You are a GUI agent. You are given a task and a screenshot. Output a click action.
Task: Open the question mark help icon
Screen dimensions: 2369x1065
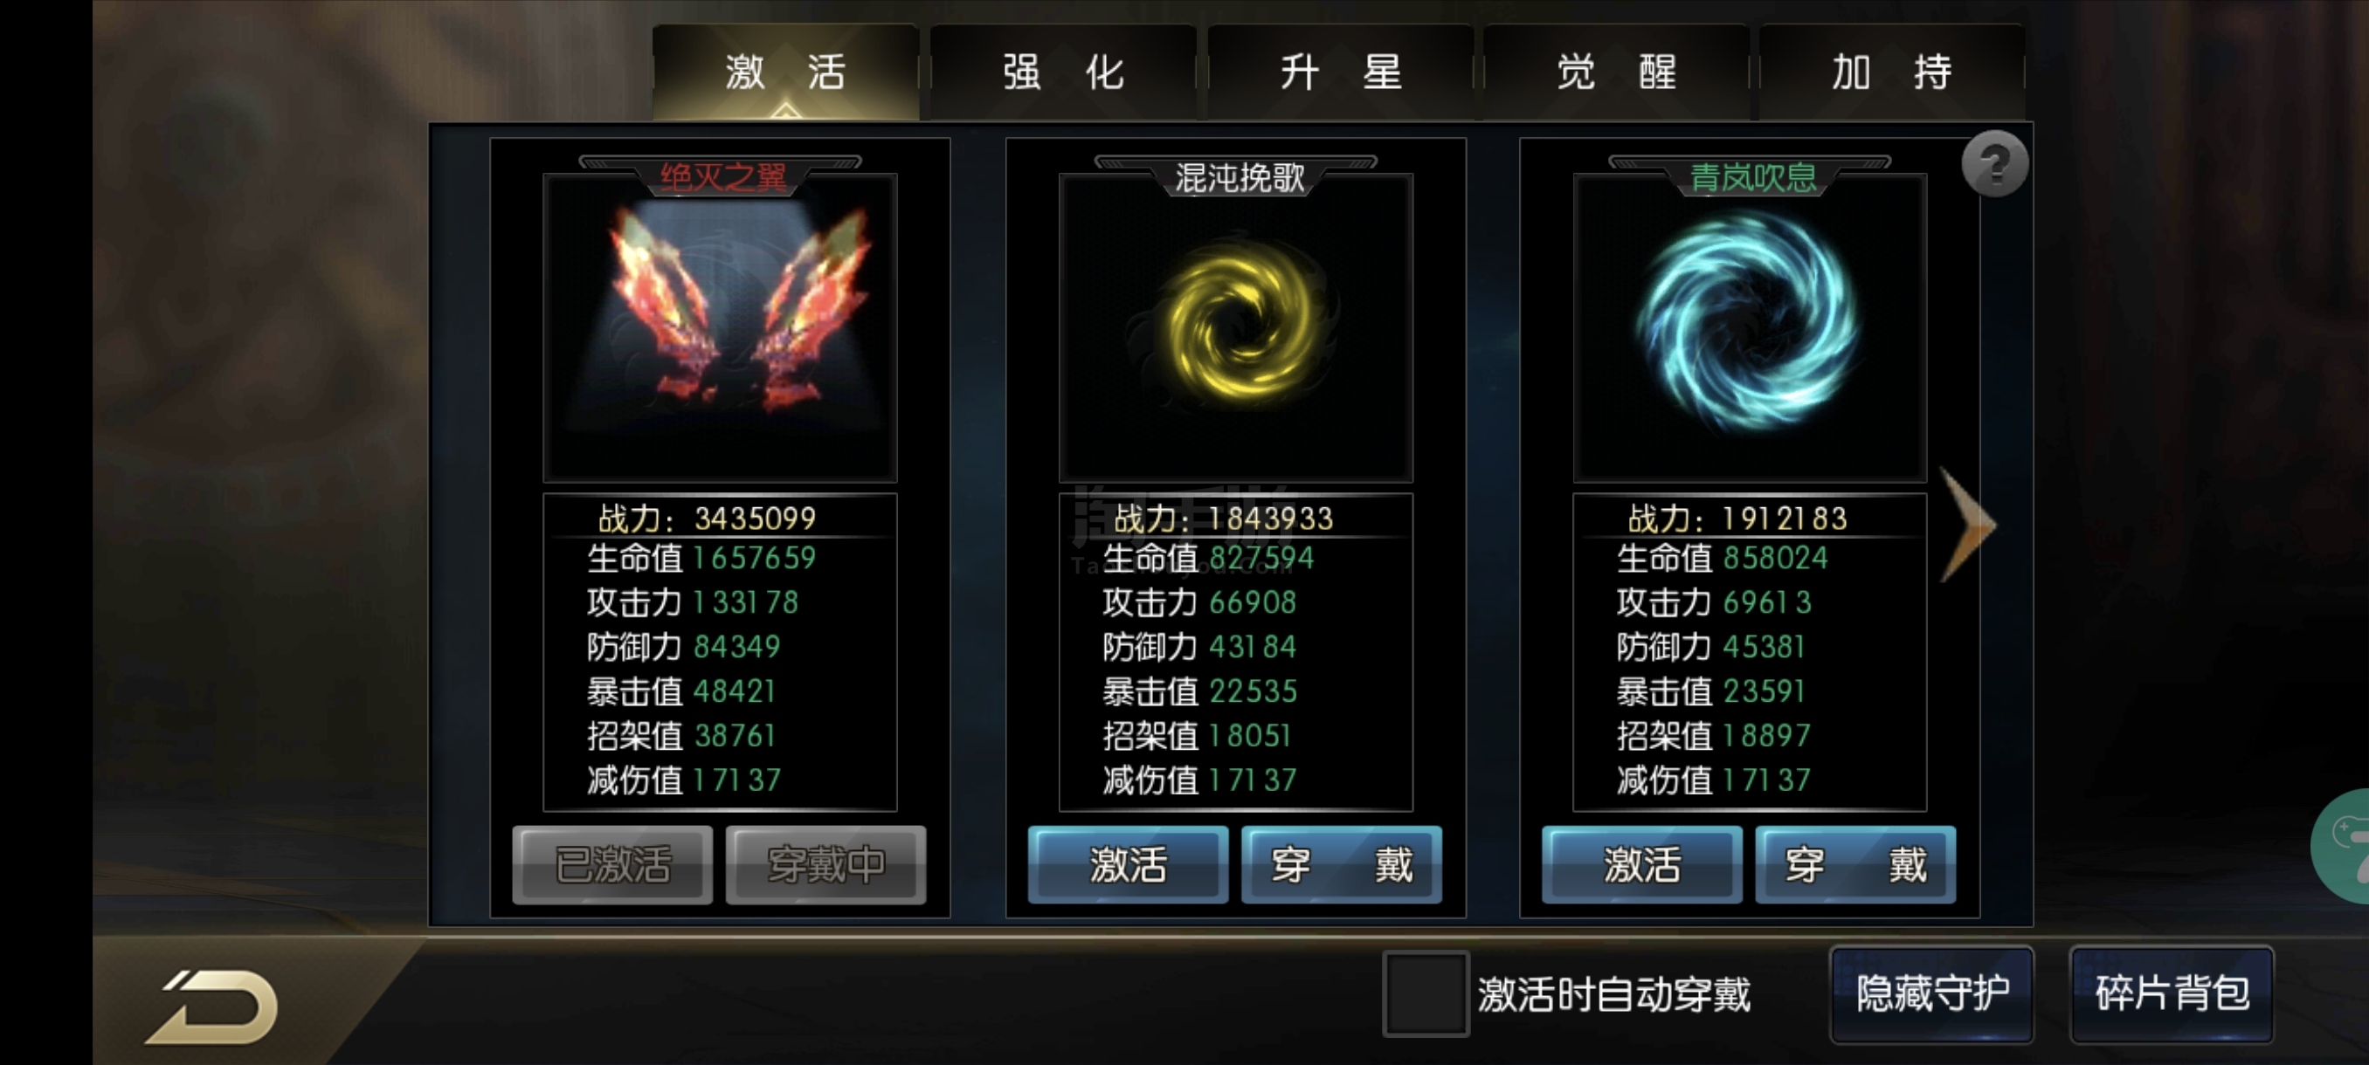click(x=1993, y=164)
